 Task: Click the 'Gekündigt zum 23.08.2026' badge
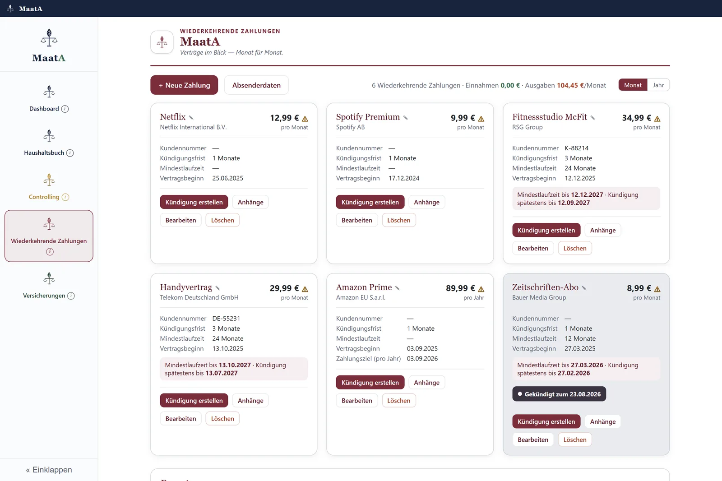coord(559,394)
